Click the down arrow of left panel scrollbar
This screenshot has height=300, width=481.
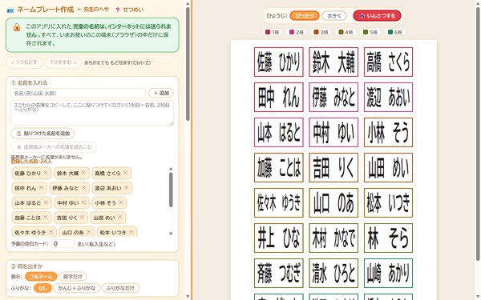[188, 297]
